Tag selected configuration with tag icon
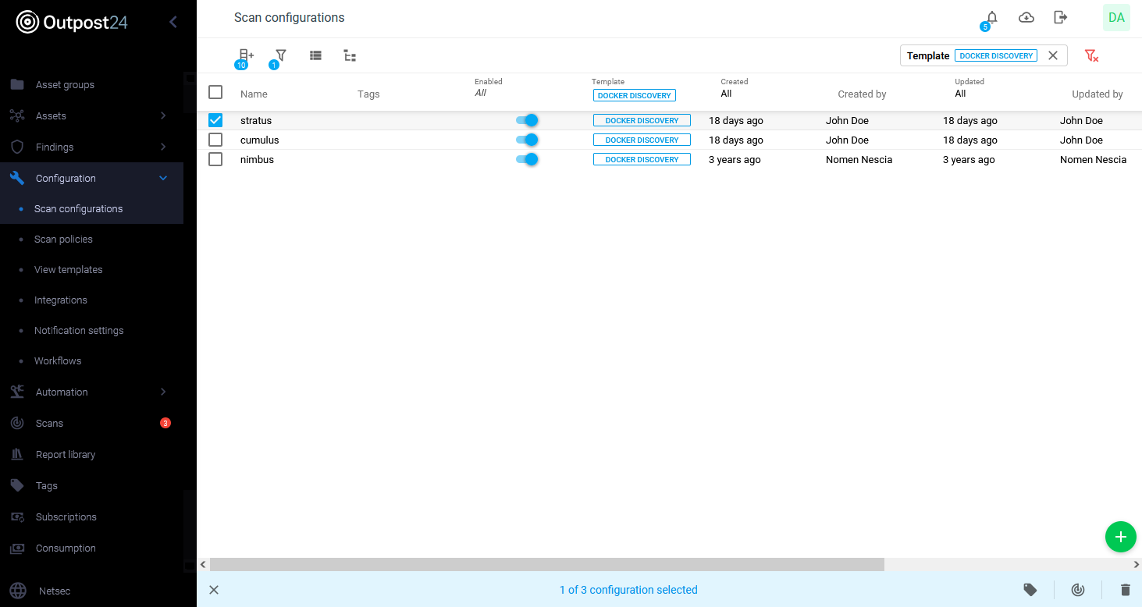Image resolution: width=1142 pixels, height=607 pixels. pyautogui.click(x=1030, y=590)
